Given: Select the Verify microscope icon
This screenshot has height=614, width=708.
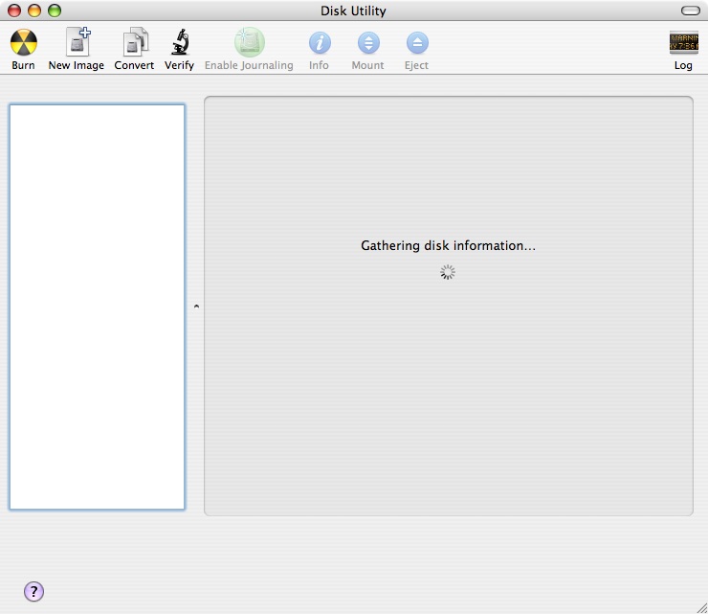Looking at the screenshot, I should point(180,42).
